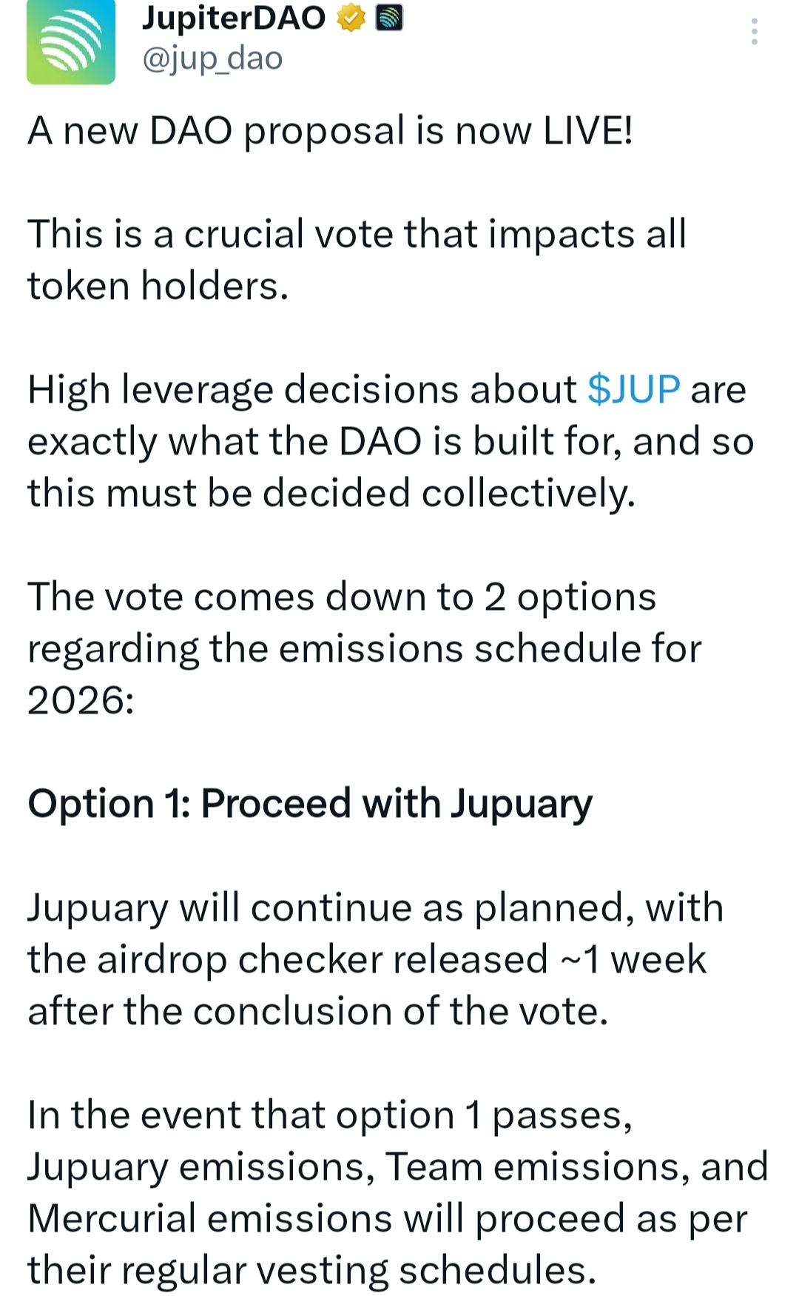Viewport: 799px width, 1296px height.
Task: Click the gold verified badge
Action: pos(351,18)
